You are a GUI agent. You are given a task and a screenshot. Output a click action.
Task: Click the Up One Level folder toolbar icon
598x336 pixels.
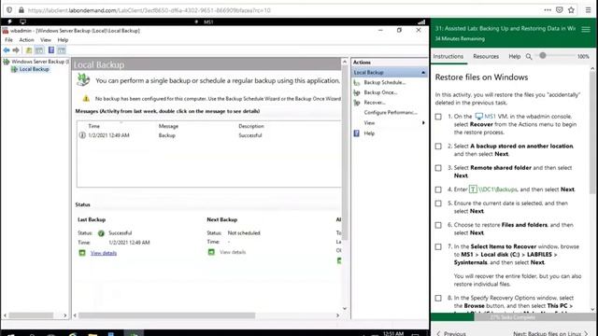pos(29,50)
